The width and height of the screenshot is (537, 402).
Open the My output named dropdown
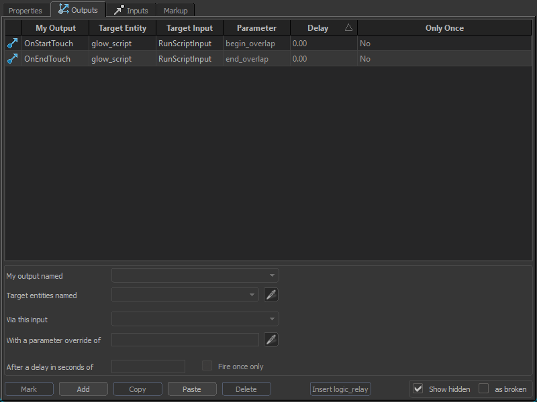[195, 275]
